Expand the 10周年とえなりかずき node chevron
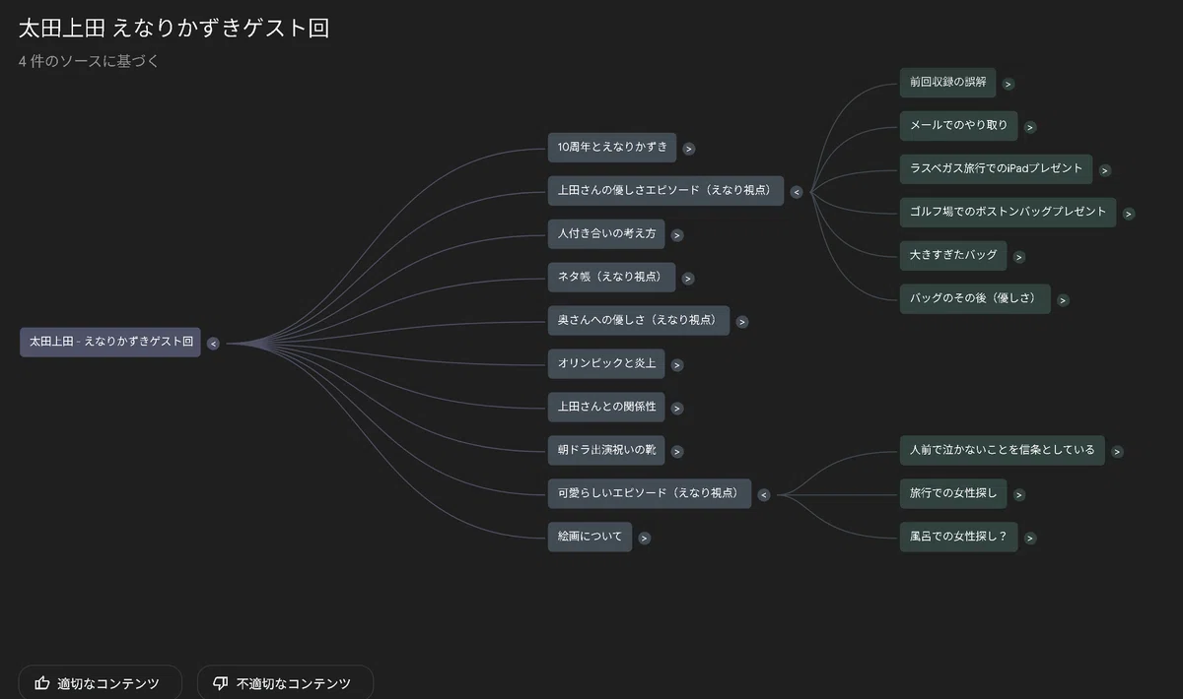The image size is (1183, 699). pyautogui.click(x=689, y=149)
